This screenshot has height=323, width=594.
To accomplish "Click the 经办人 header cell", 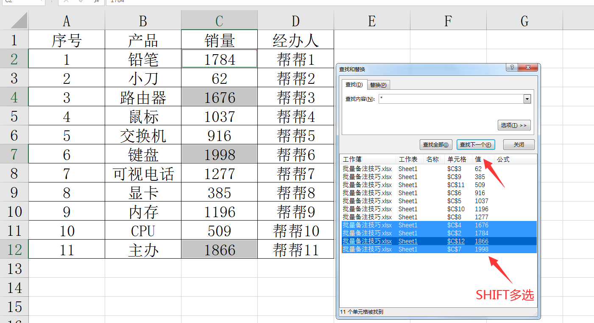I will [296, 39].
